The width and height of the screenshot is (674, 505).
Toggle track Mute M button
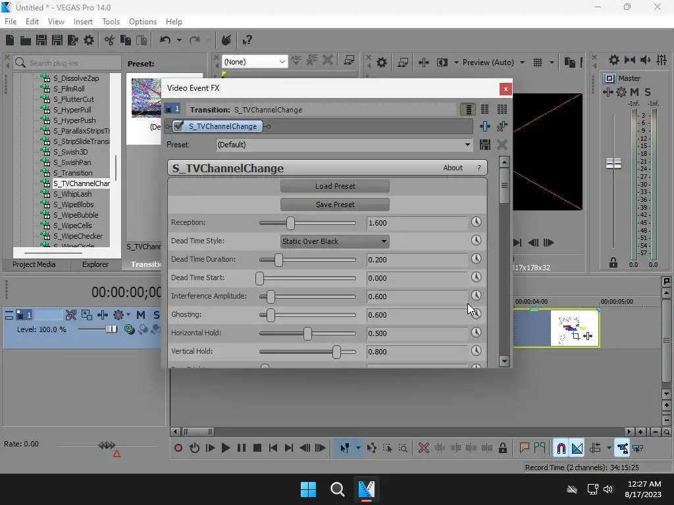(x=141, y=315)
